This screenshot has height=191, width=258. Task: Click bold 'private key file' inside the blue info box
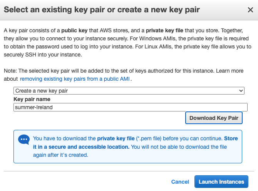click(x=116, y=138)
